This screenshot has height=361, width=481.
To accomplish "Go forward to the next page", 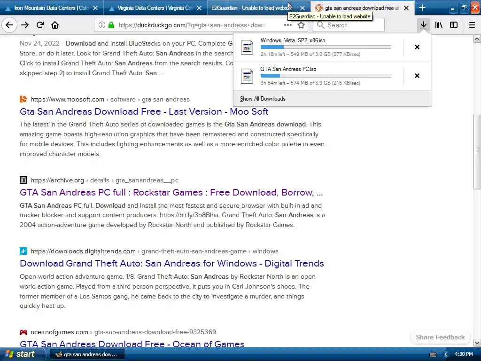I will pyautogui.click(x=25, y=25).
